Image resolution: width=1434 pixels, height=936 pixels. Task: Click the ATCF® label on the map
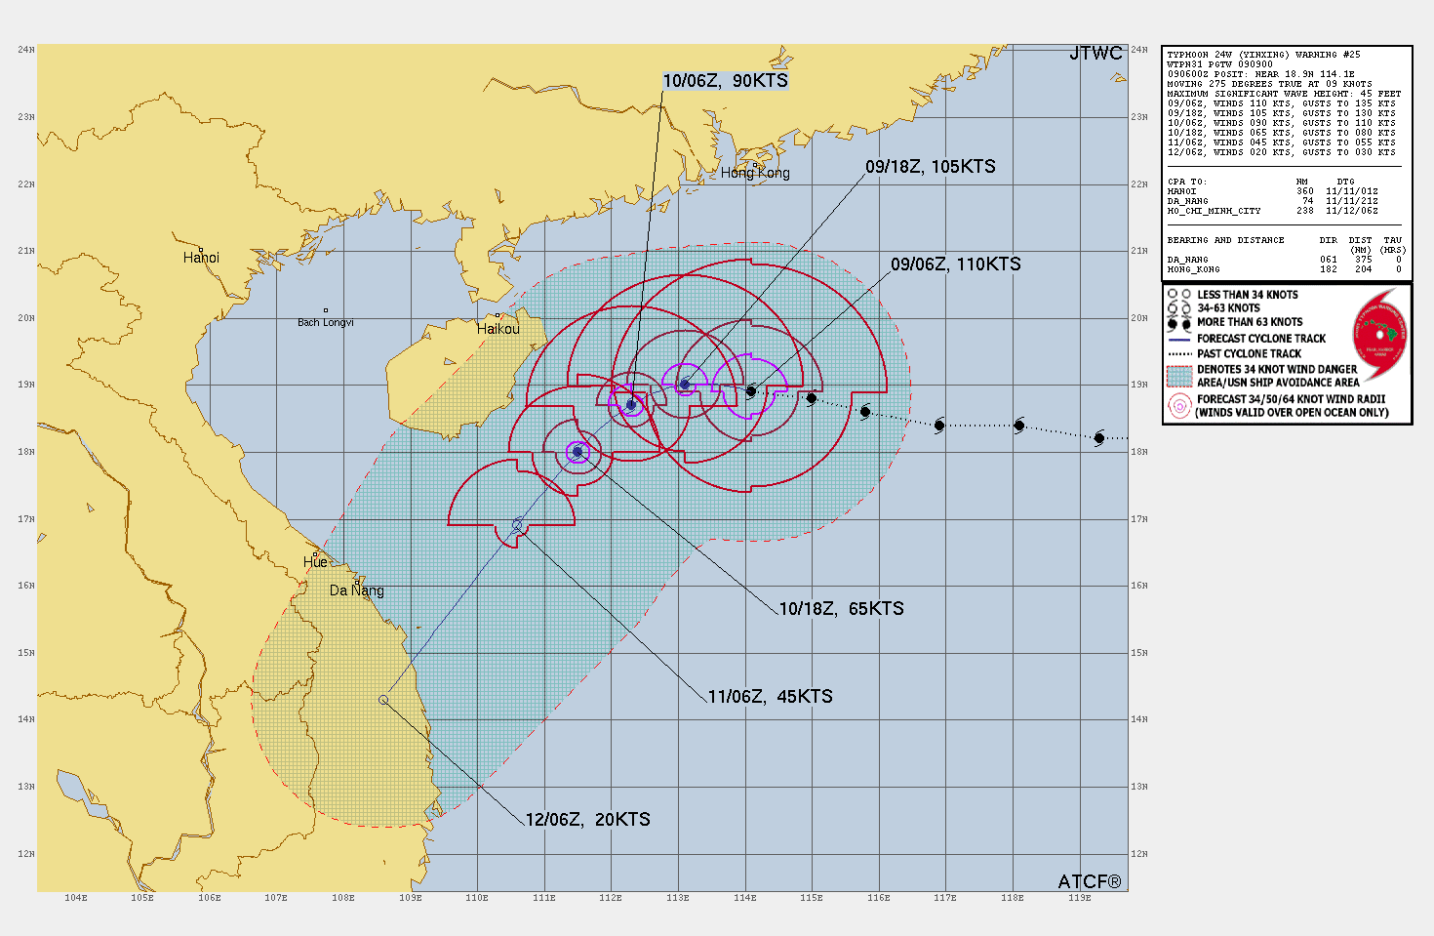click(1090, 881)
